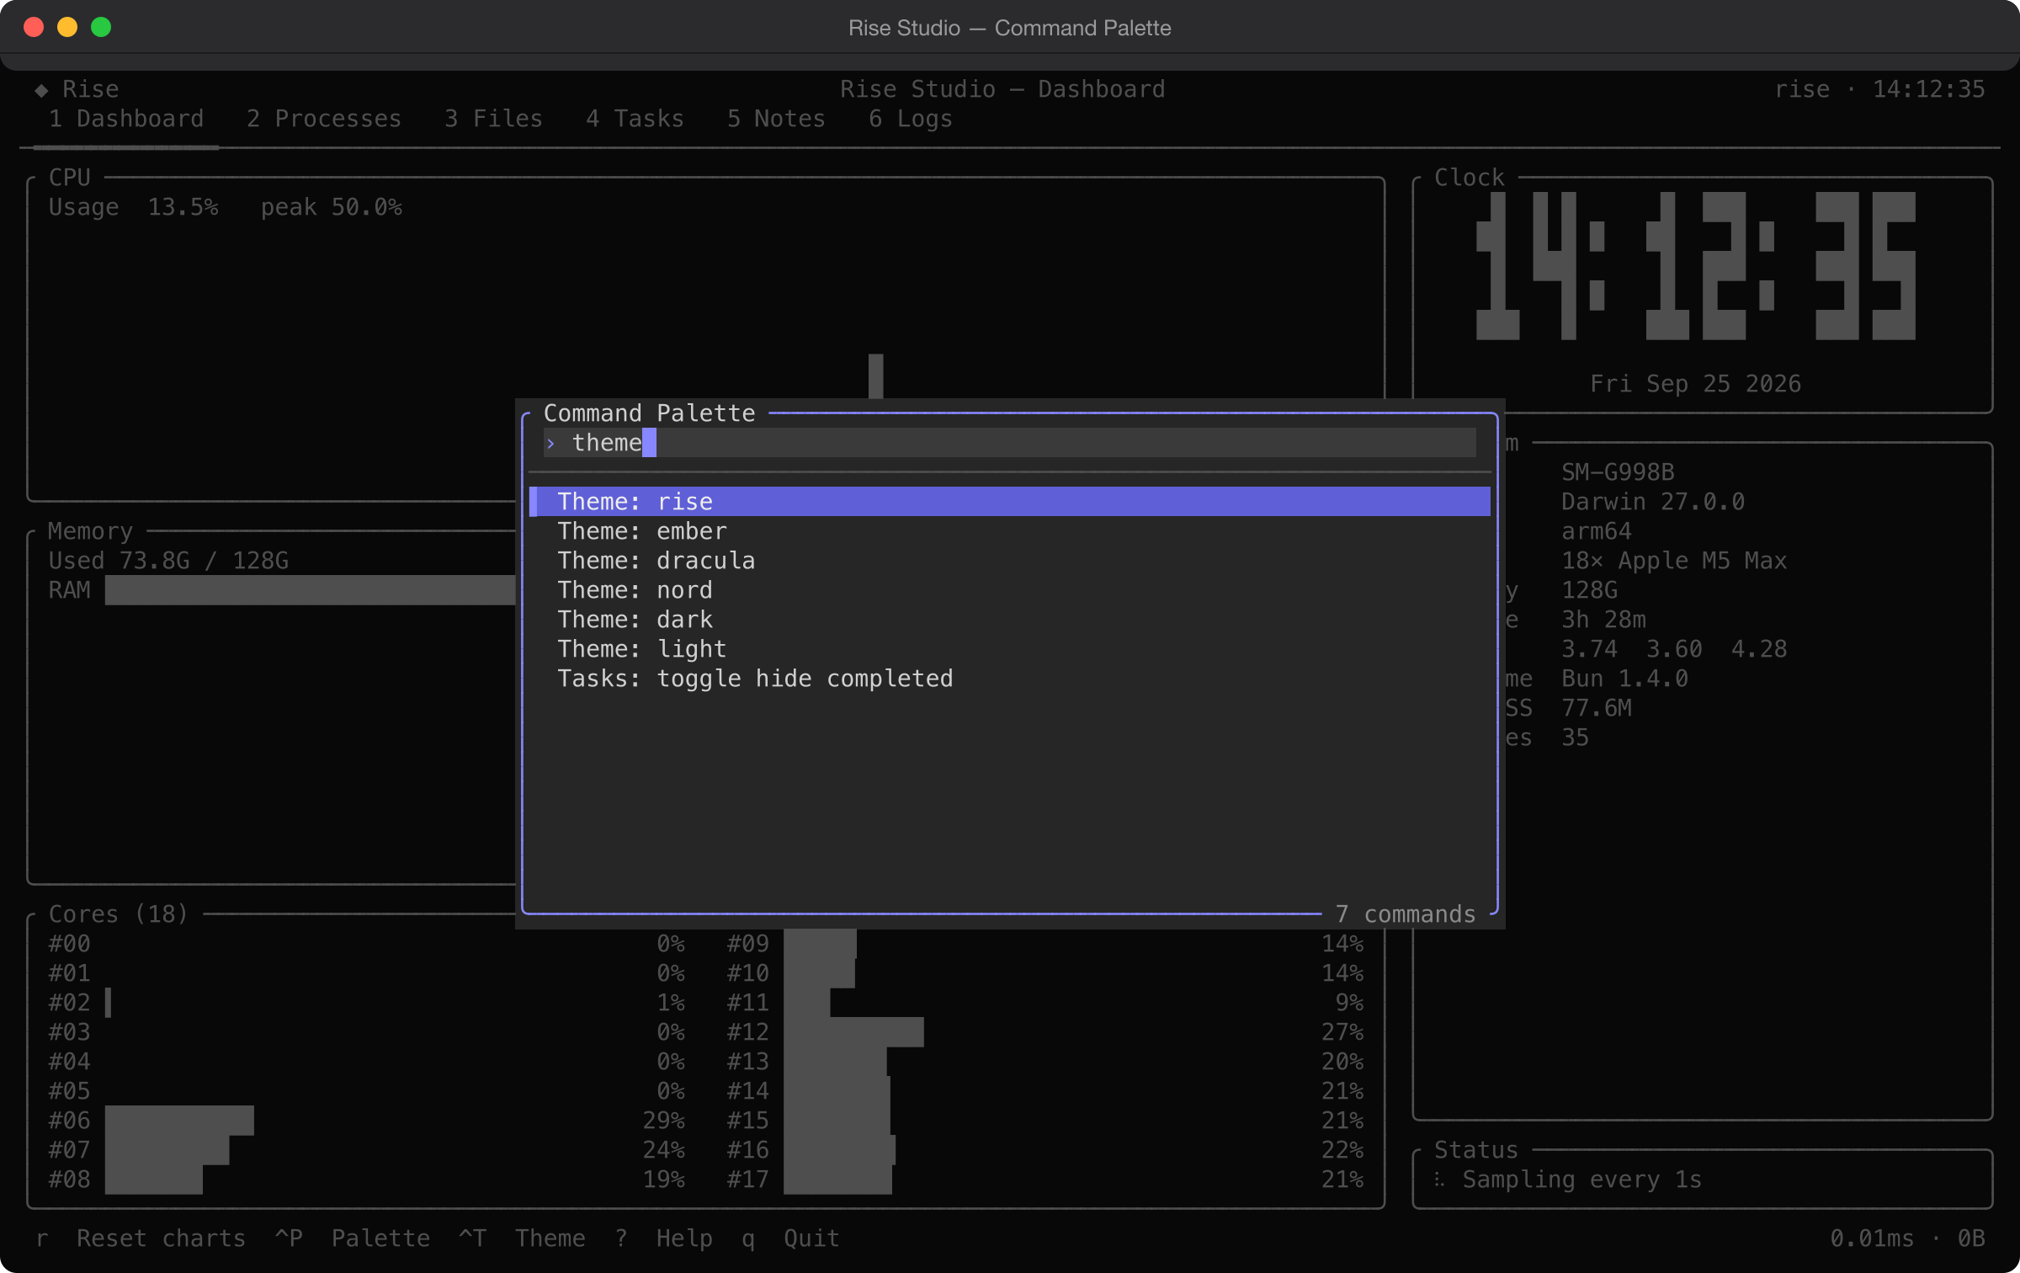Click the Cores (18) panel title

pos(119,913)
